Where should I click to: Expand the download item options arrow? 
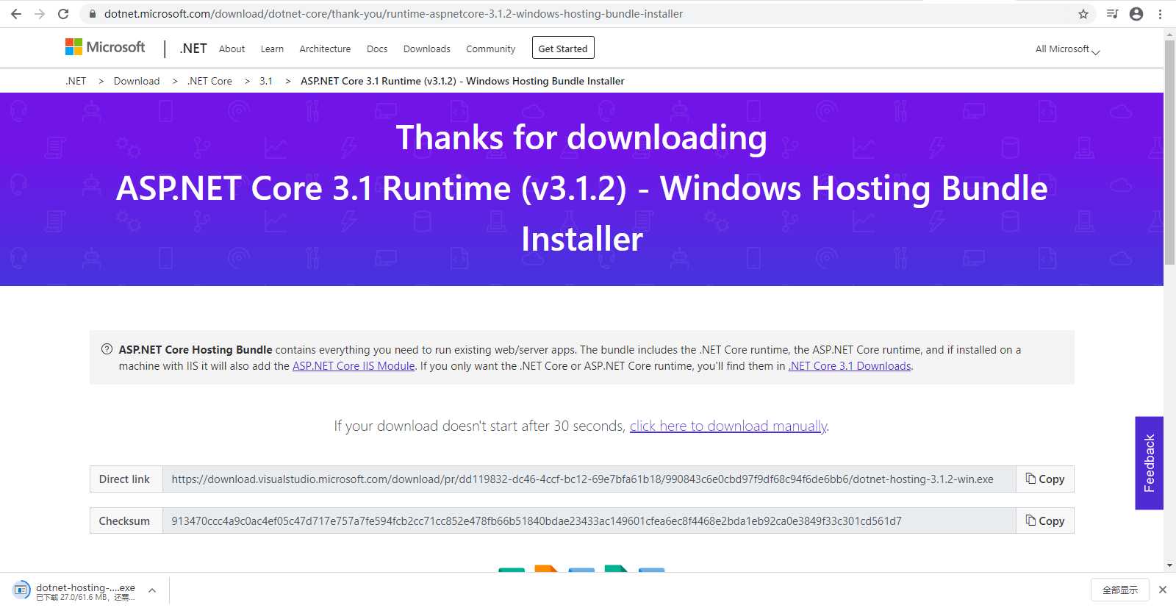pos(152,590)
